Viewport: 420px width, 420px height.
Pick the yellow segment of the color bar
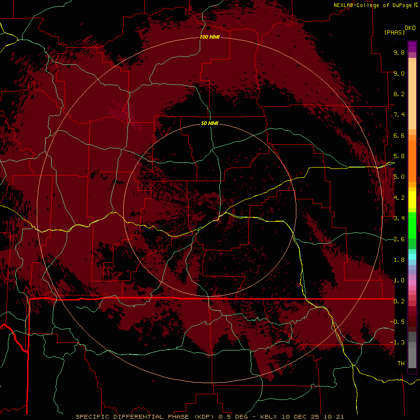tap(412, 200)
